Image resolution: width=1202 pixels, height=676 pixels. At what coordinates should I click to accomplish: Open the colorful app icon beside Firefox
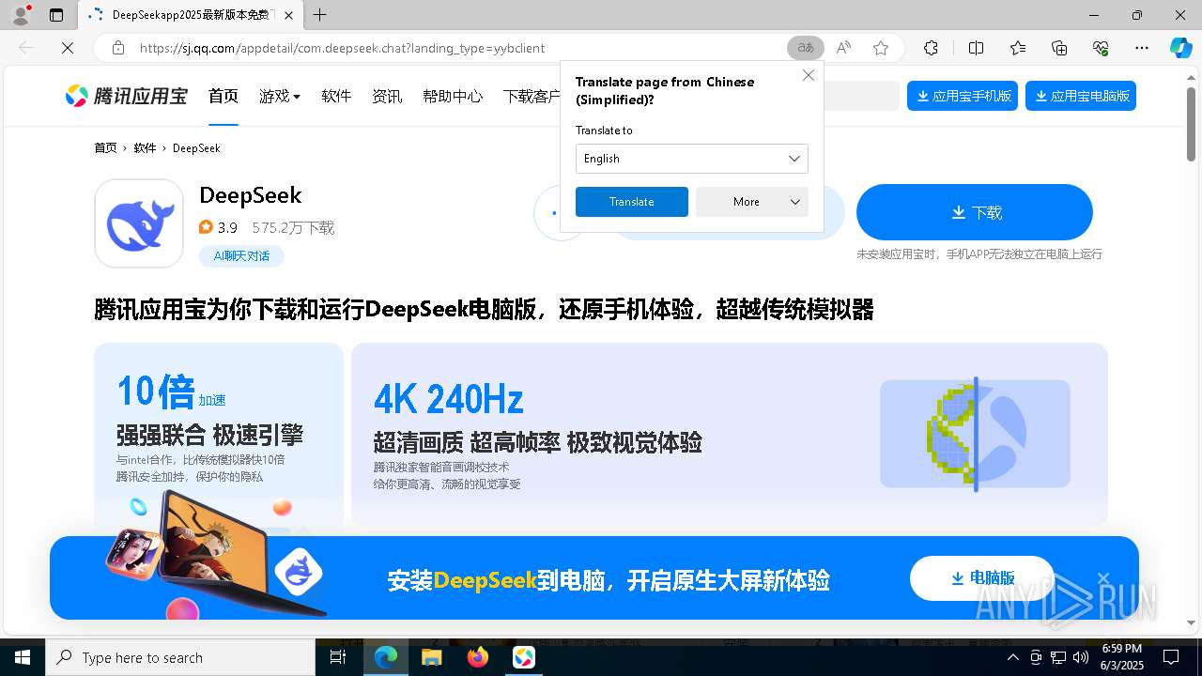(524, 658)
